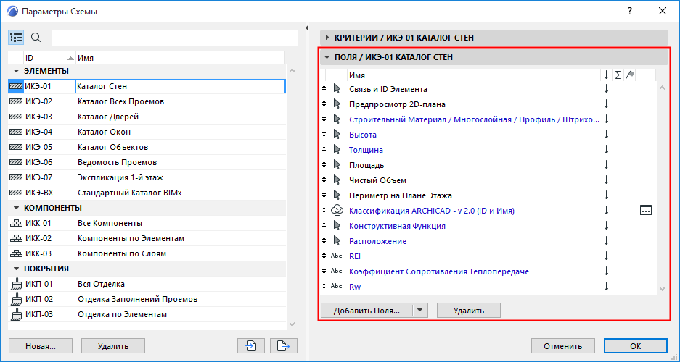Select ИКЭ-06 Ведомость Проемов
The width and height of the screenshot is (680, 362).
[147, 162]
